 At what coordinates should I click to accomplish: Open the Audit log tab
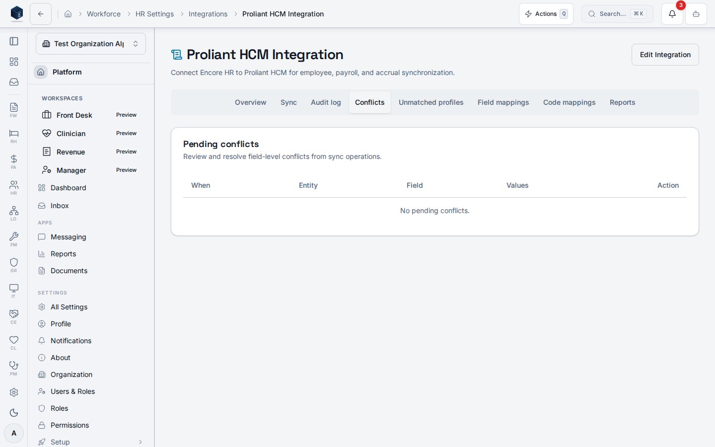pyautogui.click(x=326, y=102)
